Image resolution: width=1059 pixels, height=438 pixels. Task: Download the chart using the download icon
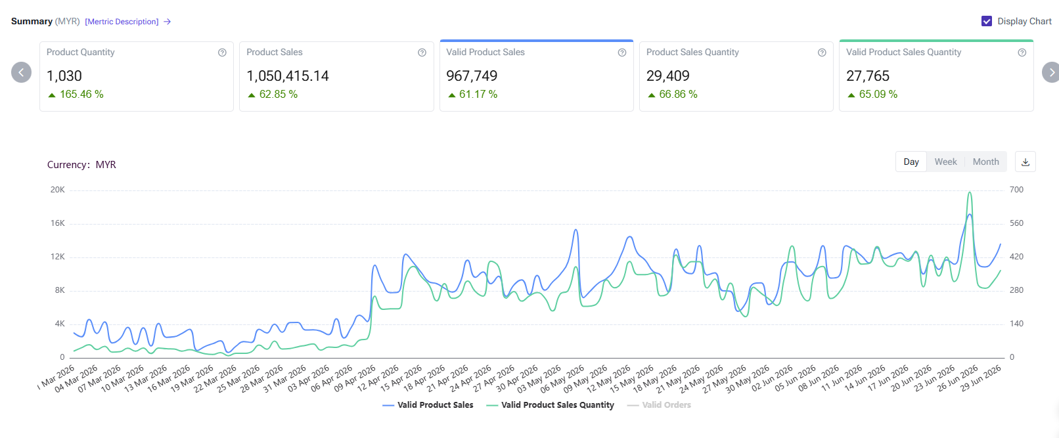click(1025, 162)
